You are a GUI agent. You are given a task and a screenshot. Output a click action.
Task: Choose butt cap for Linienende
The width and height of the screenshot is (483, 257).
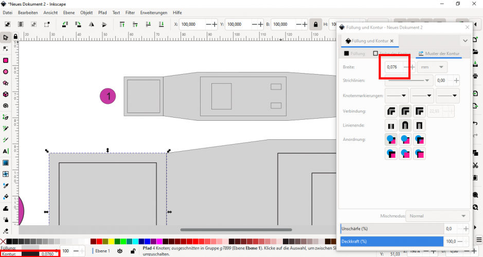391,125
